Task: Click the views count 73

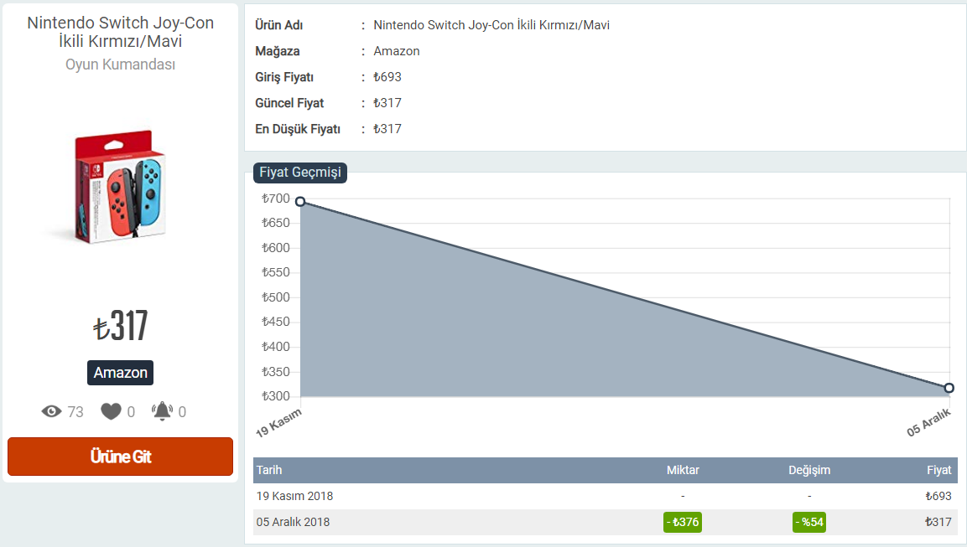Action: click(75, 411)
